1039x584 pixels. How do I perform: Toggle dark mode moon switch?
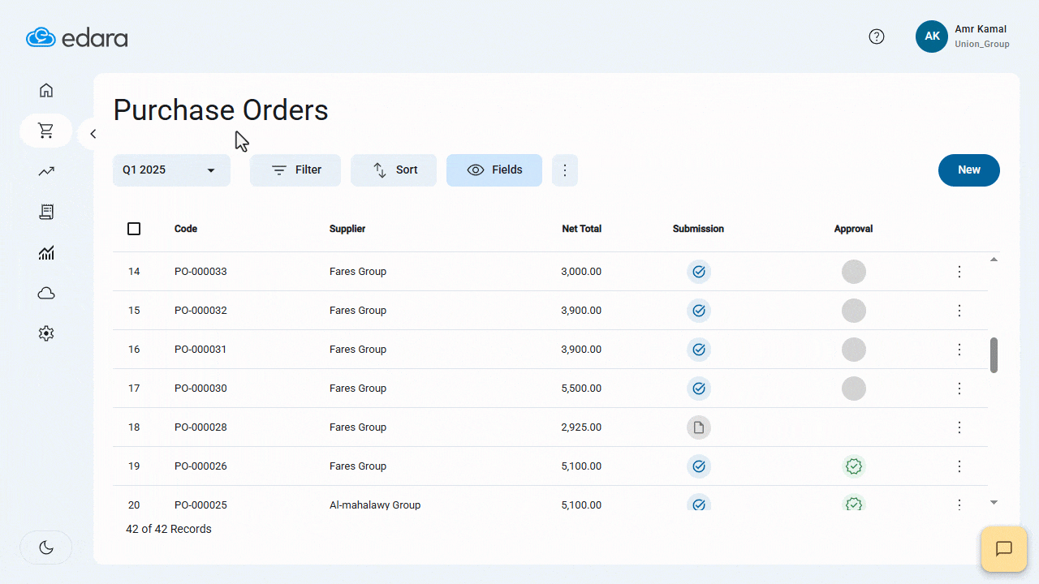coord(46,547)
